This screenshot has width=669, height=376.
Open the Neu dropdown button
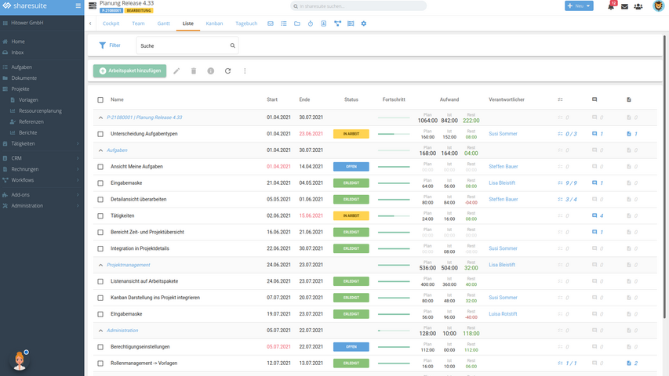pyautogui.click(x=579, y=6)
